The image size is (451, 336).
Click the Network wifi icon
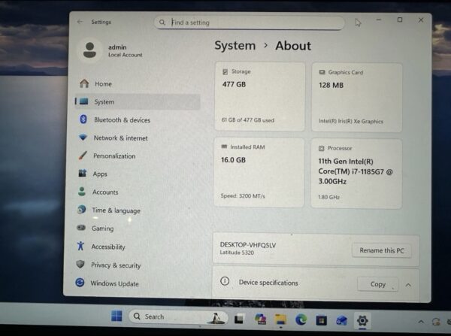[x=83, y=138]
